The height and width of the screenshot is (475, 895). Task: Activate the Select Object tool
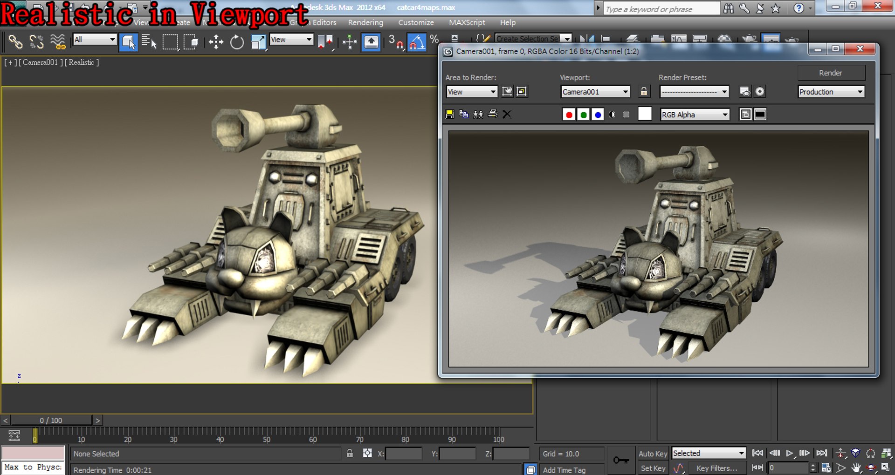(128, 42)
